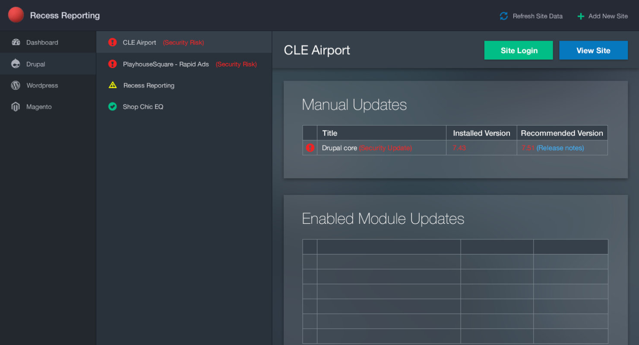Screen dimensions: 639x345
Task: Click the Enabled Module Updates heading
Action: point(383,219)
